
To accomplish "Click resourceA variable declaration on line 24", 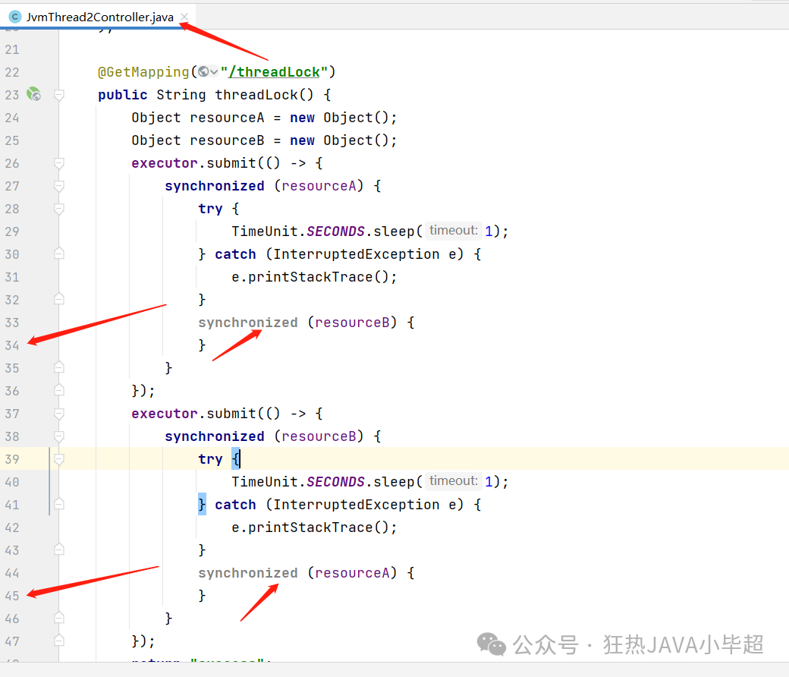I will pyautogui.click(x=227, y=118).
